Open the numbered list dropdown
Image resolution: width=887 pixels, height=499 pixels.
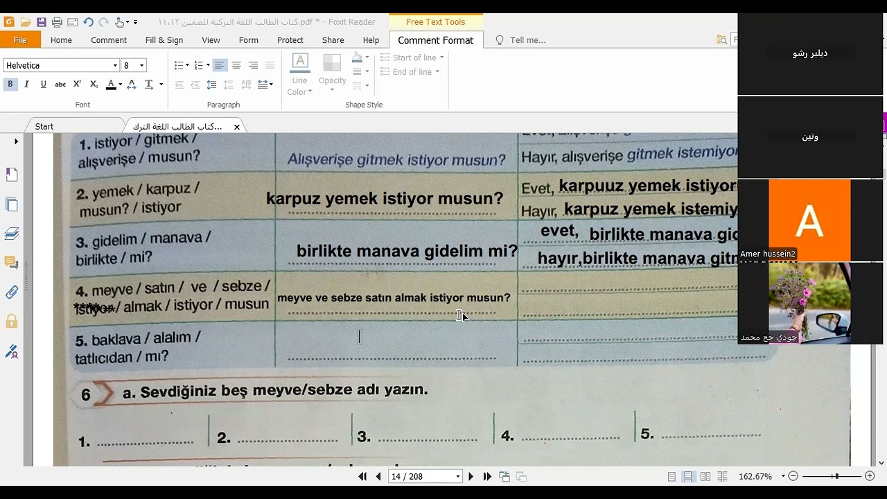coord(207,65)
